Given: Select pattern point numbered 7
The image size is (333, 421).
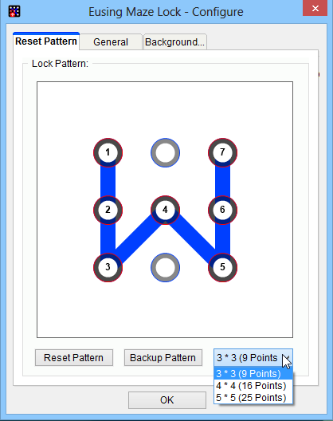Looking at the screenshot, I should pos(223,153).
